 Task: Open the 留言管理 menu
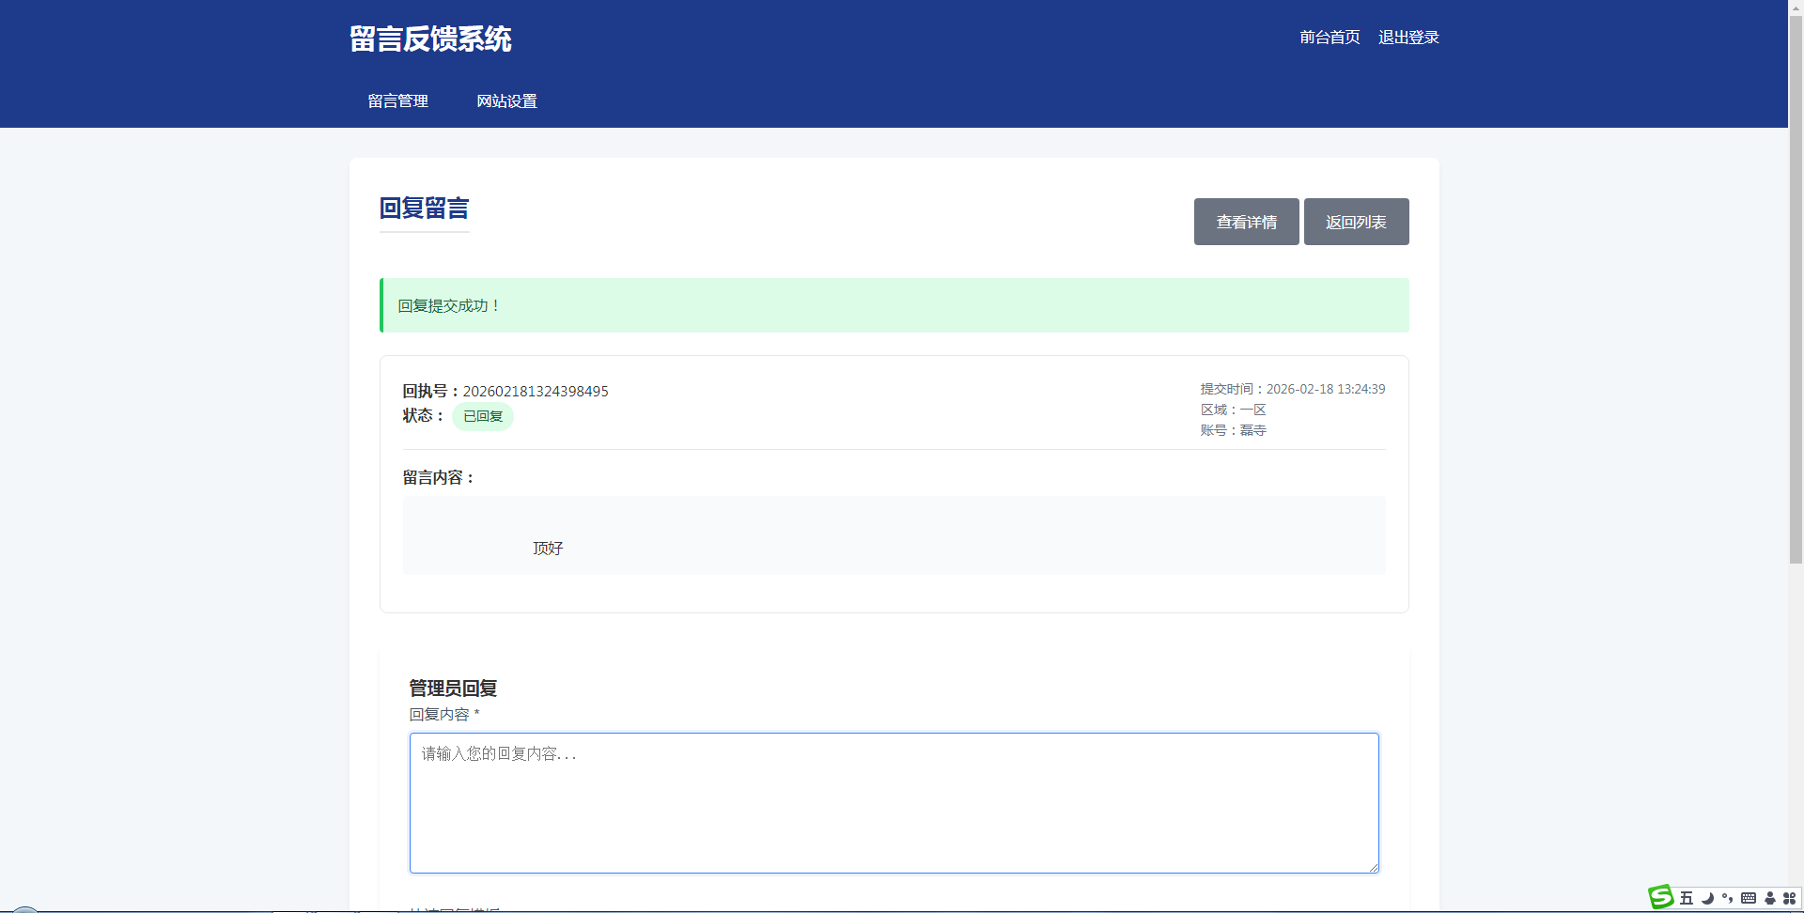pyautogui.click(x=397, y=101)
